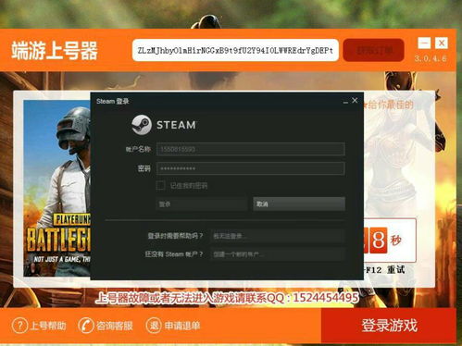
Task: Click the version number 3.0.4.6
Action: [x=431, y=58]
